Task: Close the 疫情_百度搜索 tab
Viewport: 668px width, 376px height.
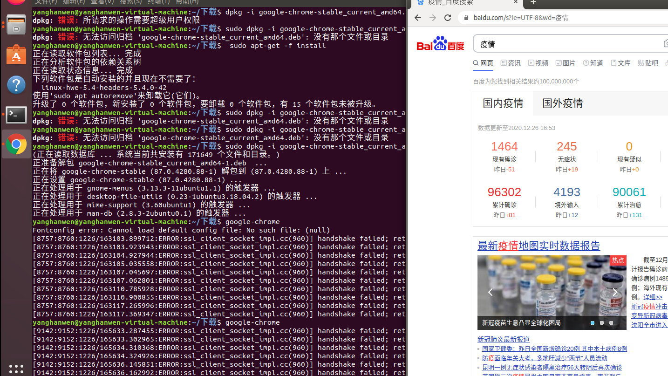Action: [x=516, y=2]
